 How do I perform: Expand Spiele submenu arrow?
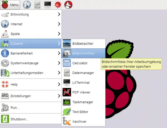pos(59,34)
